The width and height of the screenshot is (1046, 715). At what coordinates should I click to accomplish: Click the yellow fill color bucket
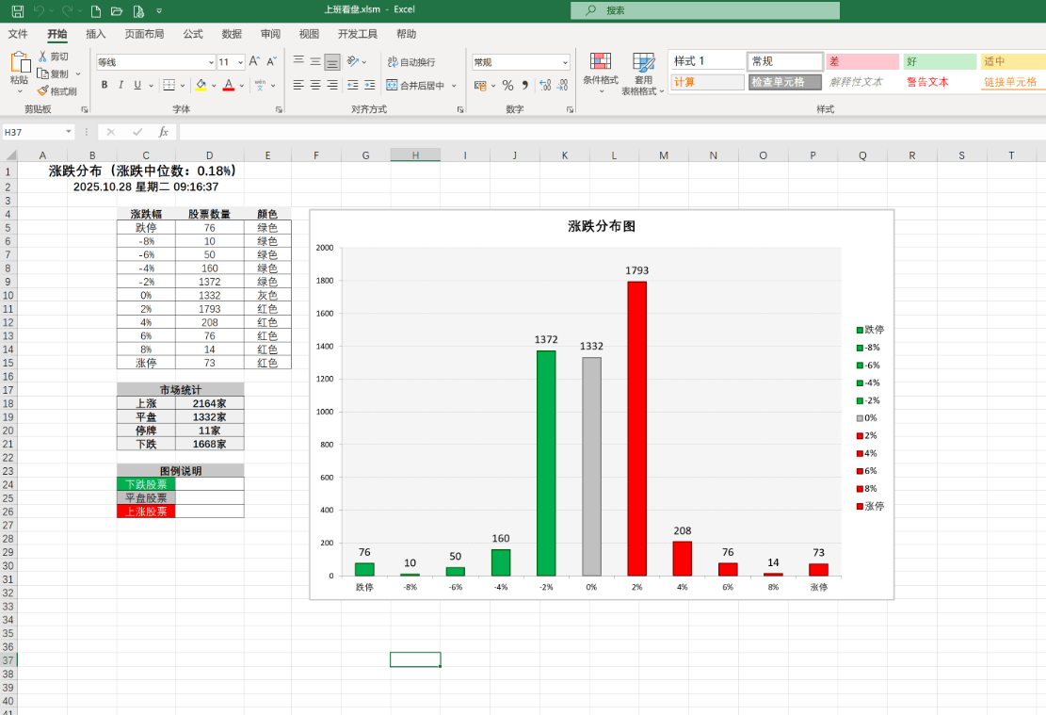(x=201, y=85)
